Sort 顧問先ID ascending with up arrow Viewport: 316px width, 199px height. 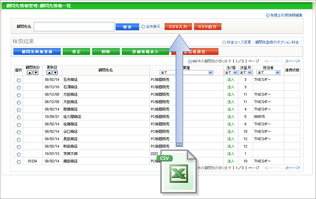(29, 73)
